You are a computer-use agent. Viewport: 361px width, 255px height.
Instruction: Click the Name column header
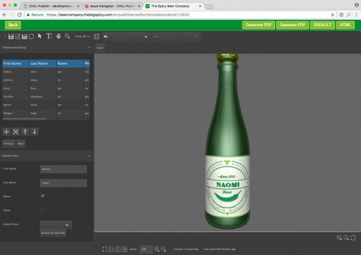click(x=70, y=63)
